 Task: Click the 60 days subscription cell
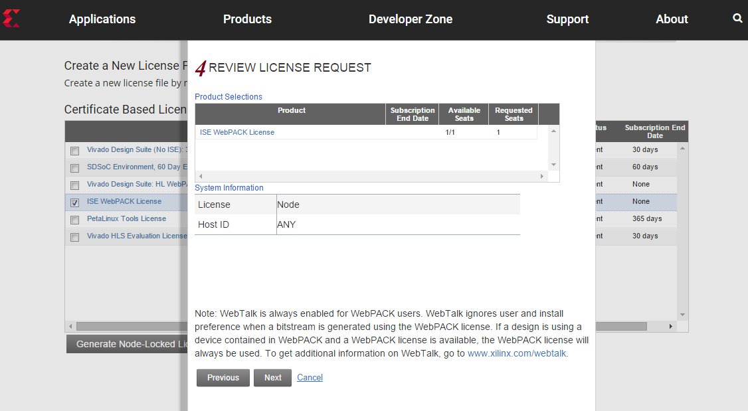click(645, 167)
